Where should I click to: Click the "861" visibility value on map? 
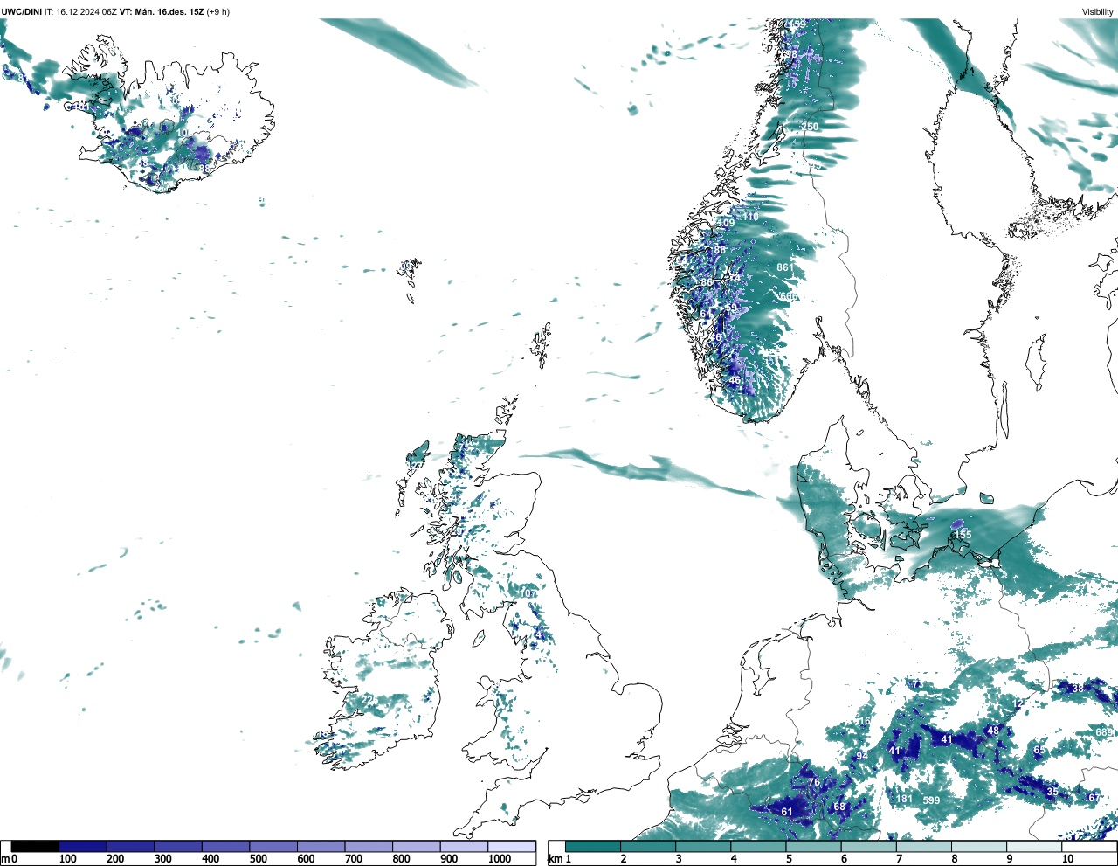[785, 267]
